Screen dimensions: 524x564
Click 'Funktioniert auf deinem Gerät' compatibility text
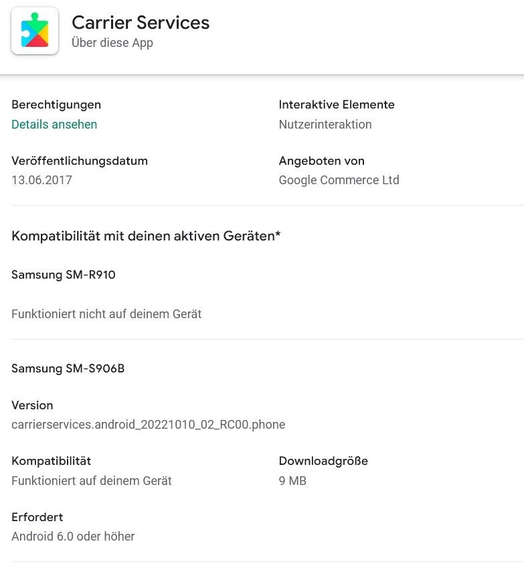(92, 481)
